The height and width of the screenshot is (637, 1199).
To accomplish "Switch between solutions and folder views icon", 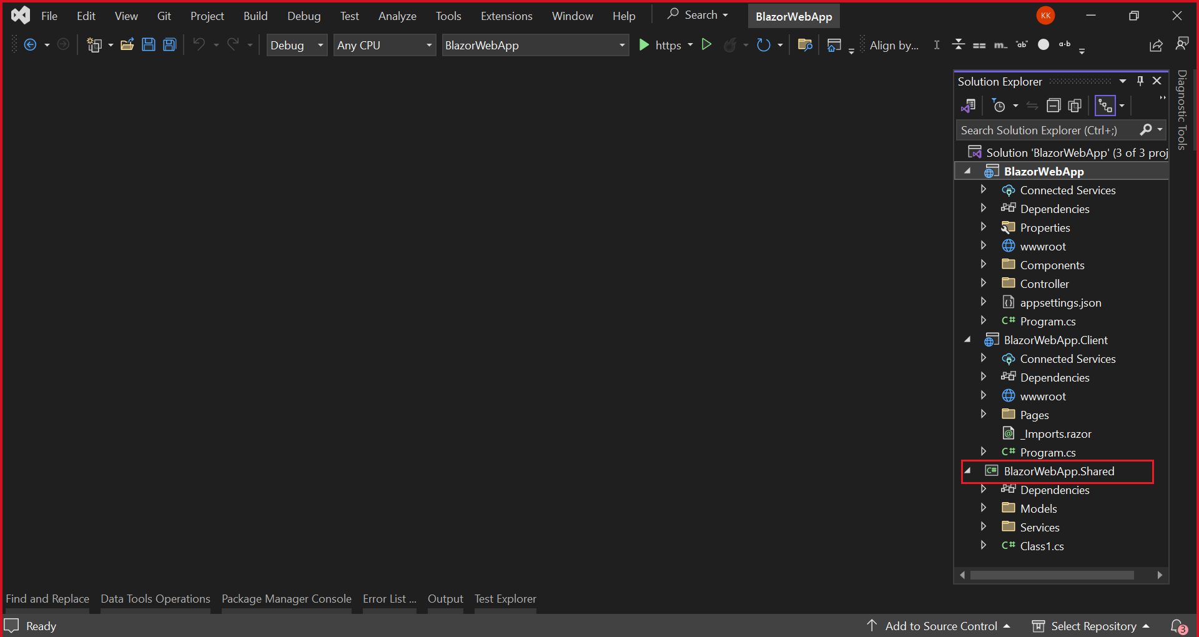I will tap(969, 106).
